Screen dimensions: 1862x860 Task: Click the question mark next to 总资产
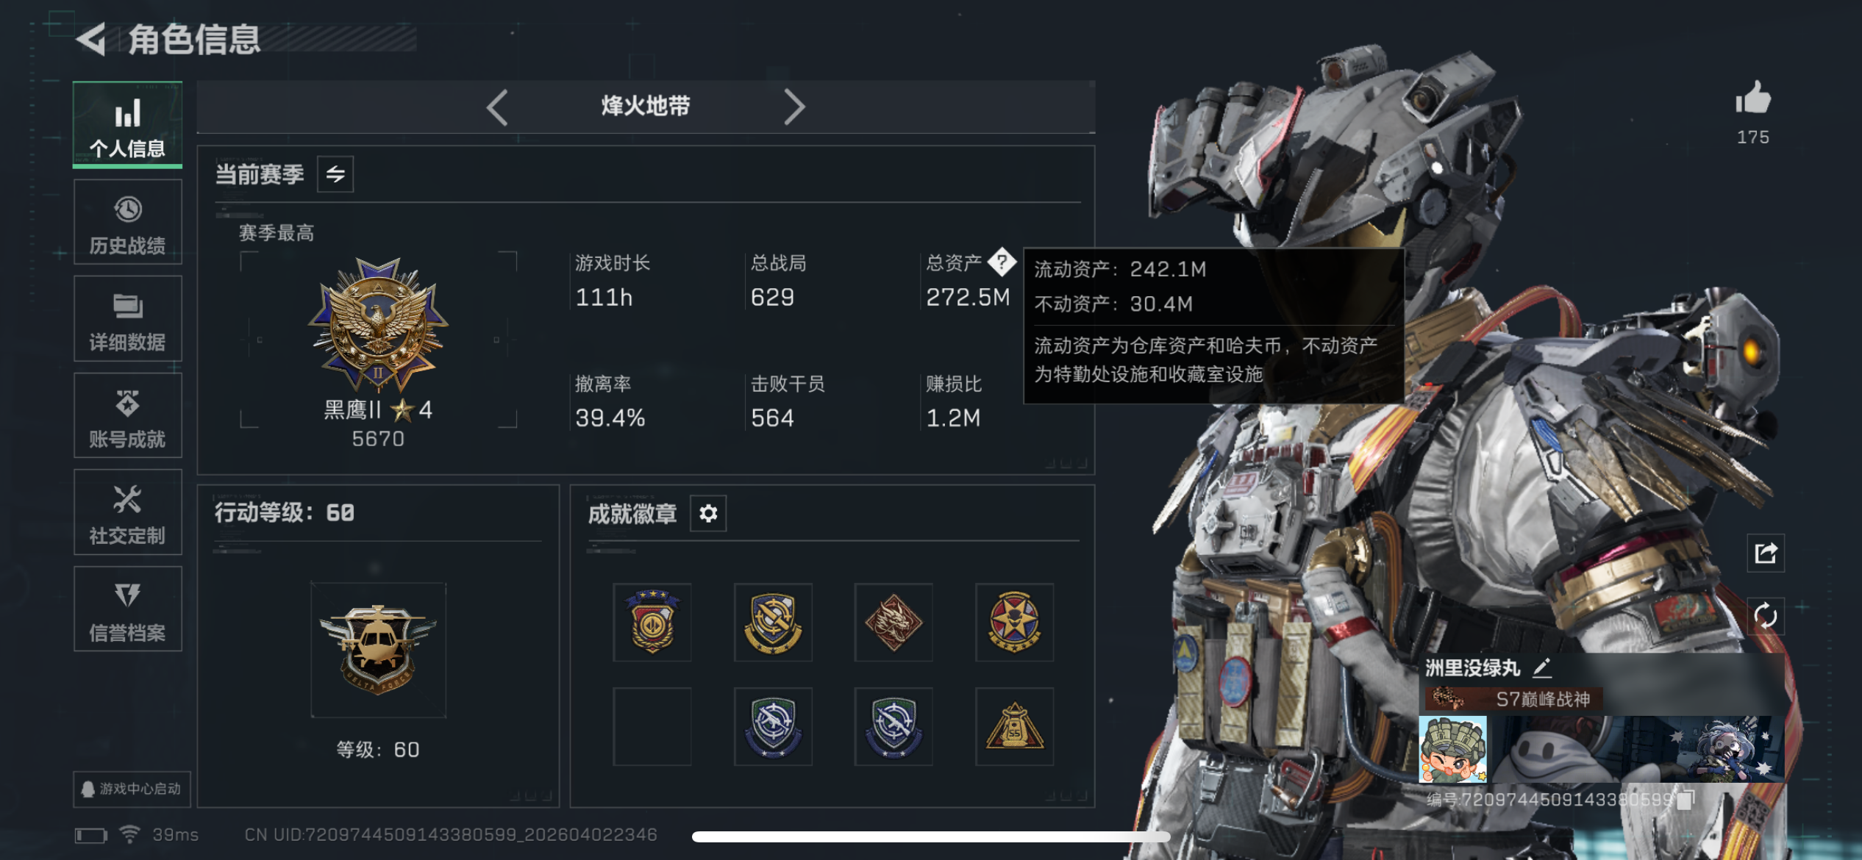point(1002,261)
